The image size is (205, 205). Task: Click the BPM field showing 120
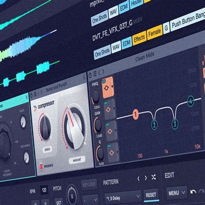(x=44, y=190)
